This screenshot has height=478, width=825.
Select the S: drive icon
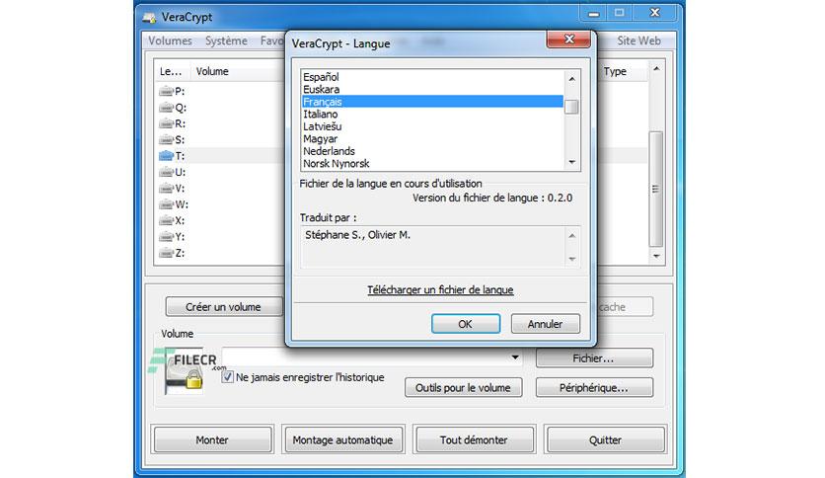pos(166,139)
